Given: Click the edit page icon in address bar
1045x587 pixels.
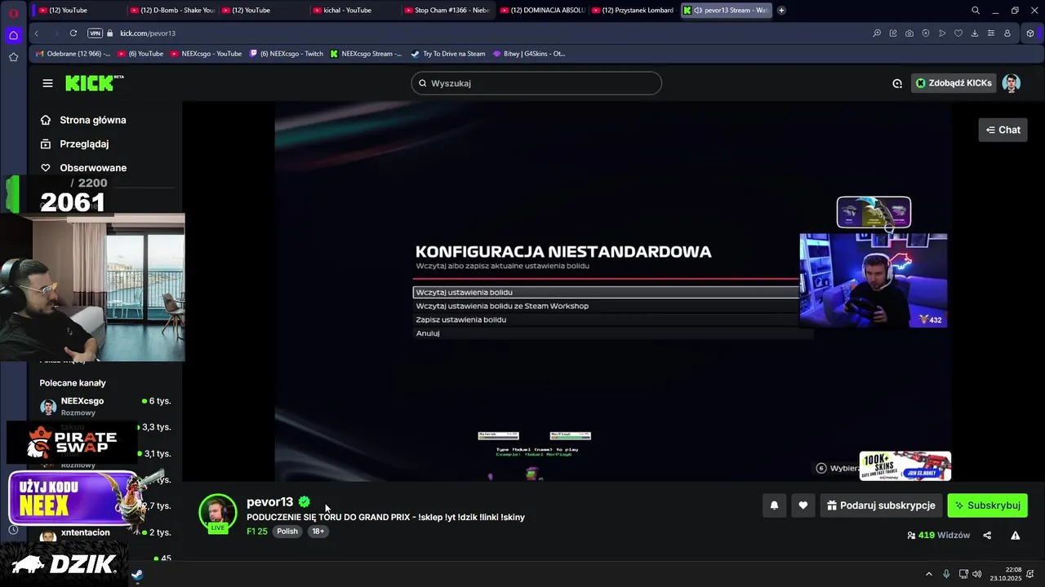Looking at the screenshot, I should pyautogui.click(x=893, y=33).
